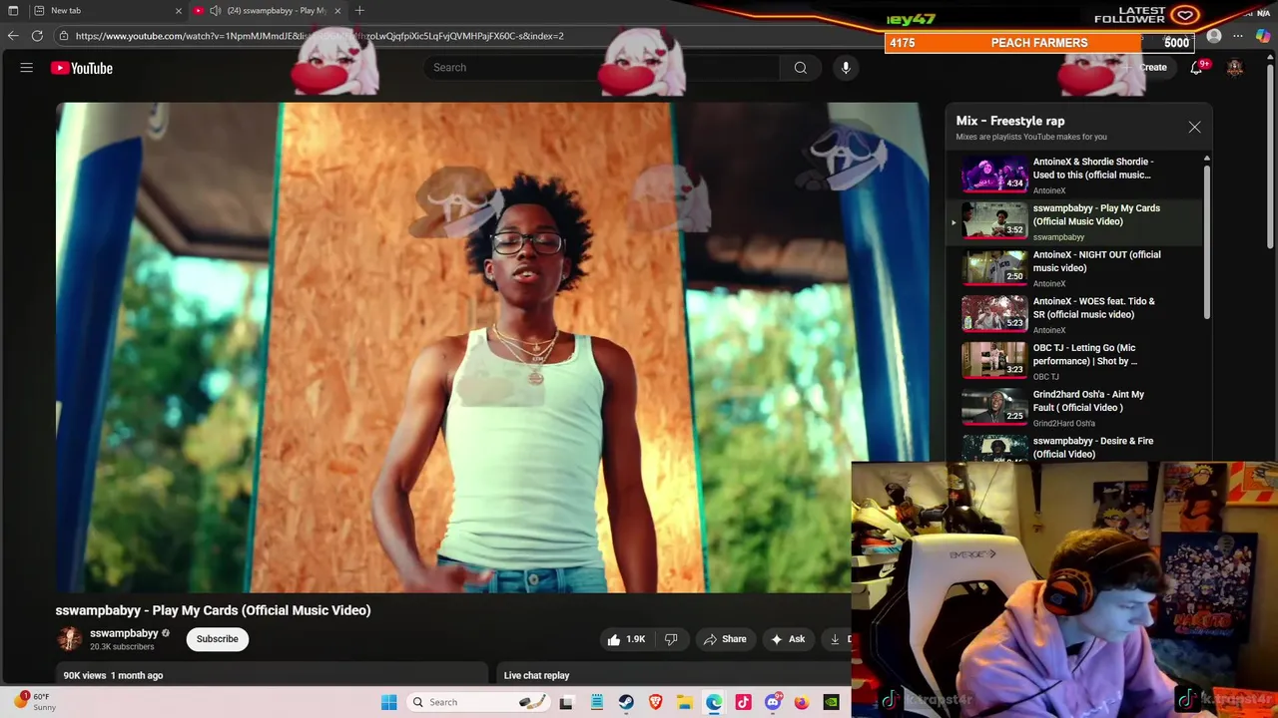Click the sswampbabyy channel name under video
1278x718 pixels.
tap(124, 633)
